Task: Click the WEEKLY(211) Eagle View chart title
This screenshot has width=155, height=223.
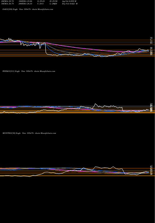Action: [x=29, y=71]
